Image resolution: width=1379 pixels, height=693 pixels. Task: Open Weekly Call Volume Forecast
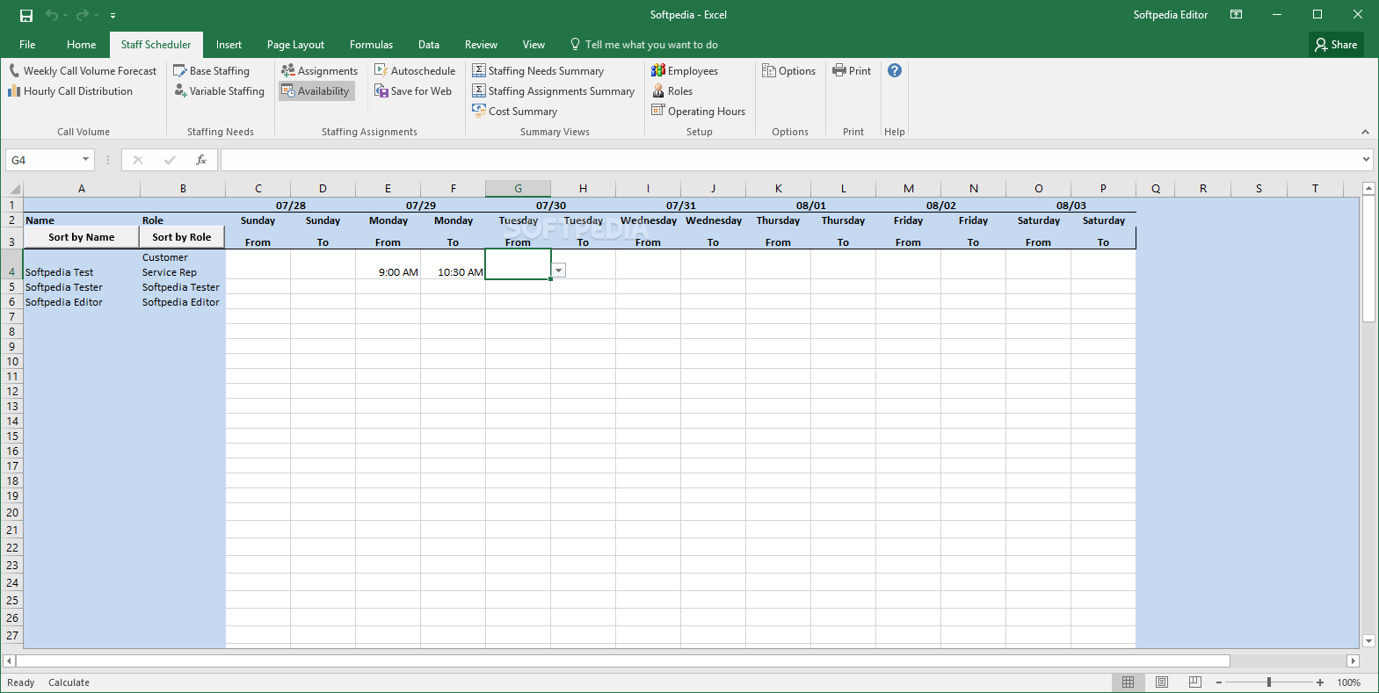83,71
